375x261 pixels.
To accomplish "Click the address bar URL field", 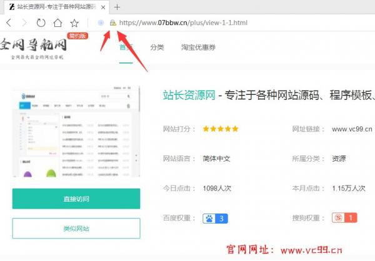I will coord(183,22).
